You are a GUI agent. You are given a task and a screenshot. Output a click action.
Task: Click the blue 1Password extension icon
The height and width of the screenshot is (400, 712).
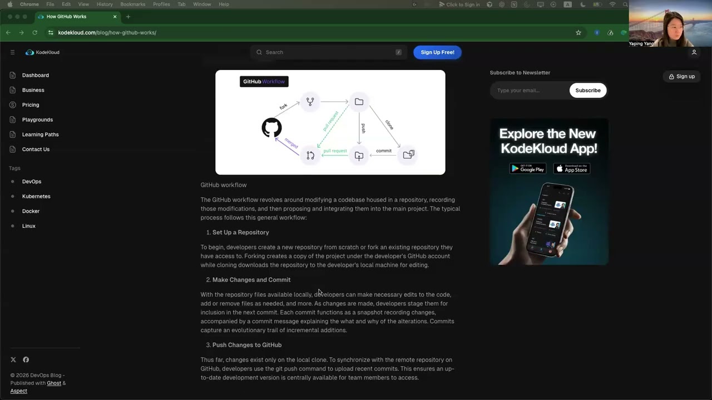[597, 33]
